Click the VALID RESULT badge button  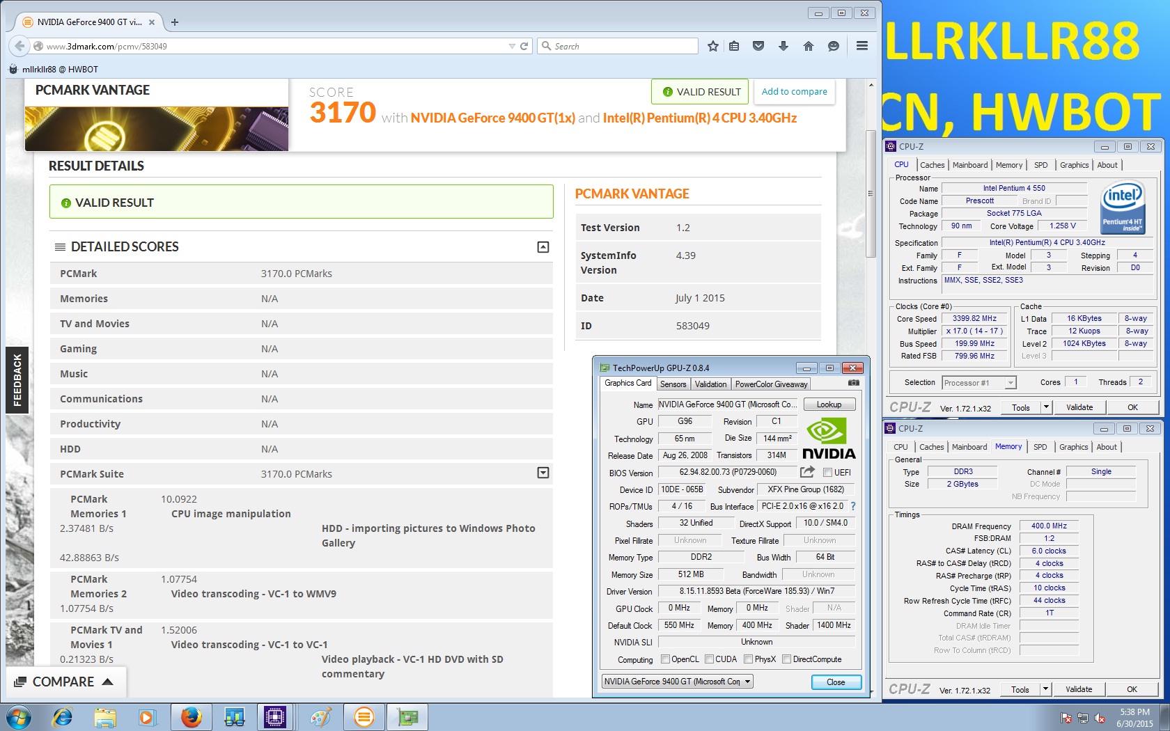tap(701, 91)
